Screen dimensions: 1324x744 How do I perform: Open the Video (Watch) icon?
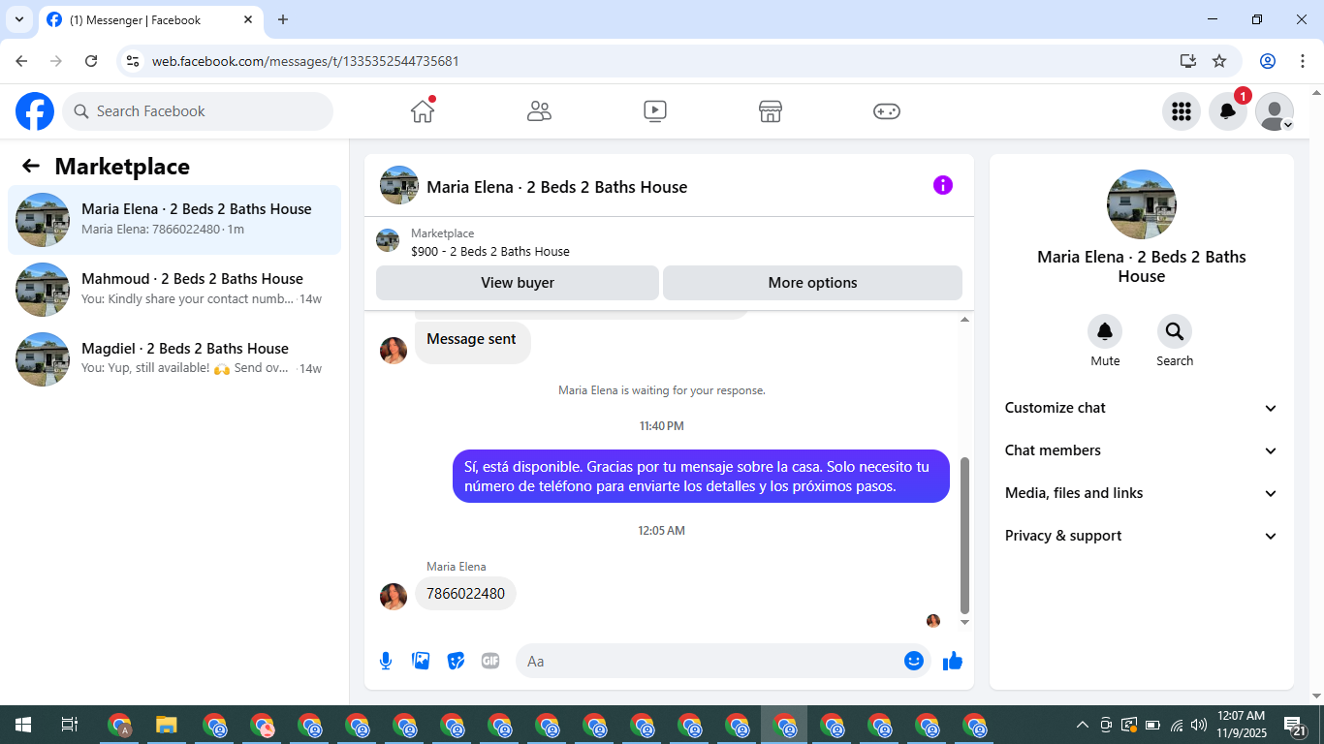[655, 111]
